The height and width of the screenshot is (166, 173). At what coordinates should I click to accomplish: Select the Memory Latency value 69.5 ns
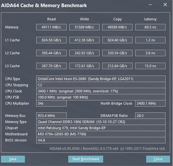150,27
